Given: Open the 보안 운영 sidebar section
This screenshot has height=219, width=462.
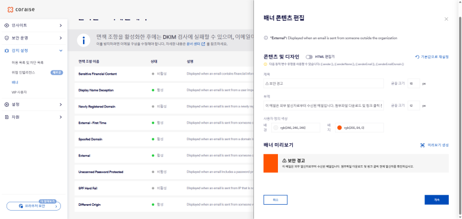Looking at the screenshot, I should point(33,38).
